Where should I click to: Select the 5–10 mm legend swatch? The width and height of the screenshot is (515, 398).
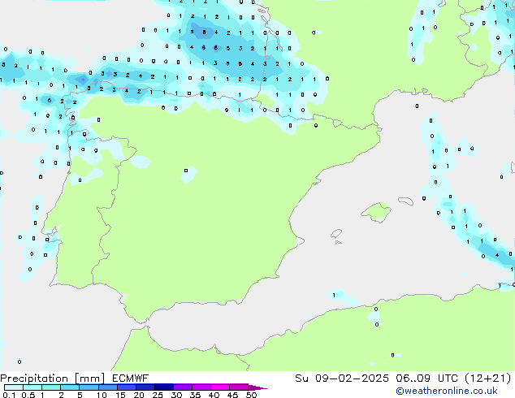tap(89, 387)
